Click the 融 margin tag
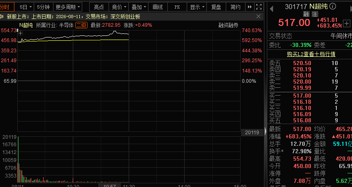Screen dimensions: 352x187 [306, 14]
